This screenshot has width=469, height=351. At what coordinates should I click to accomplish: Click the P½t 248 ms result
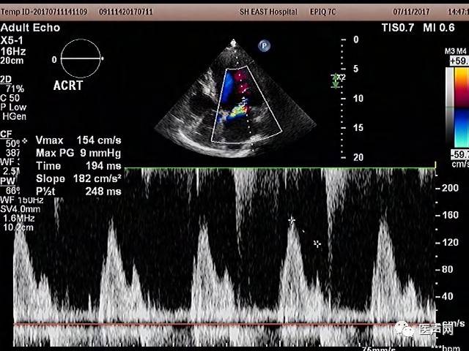tap(78, 192)
